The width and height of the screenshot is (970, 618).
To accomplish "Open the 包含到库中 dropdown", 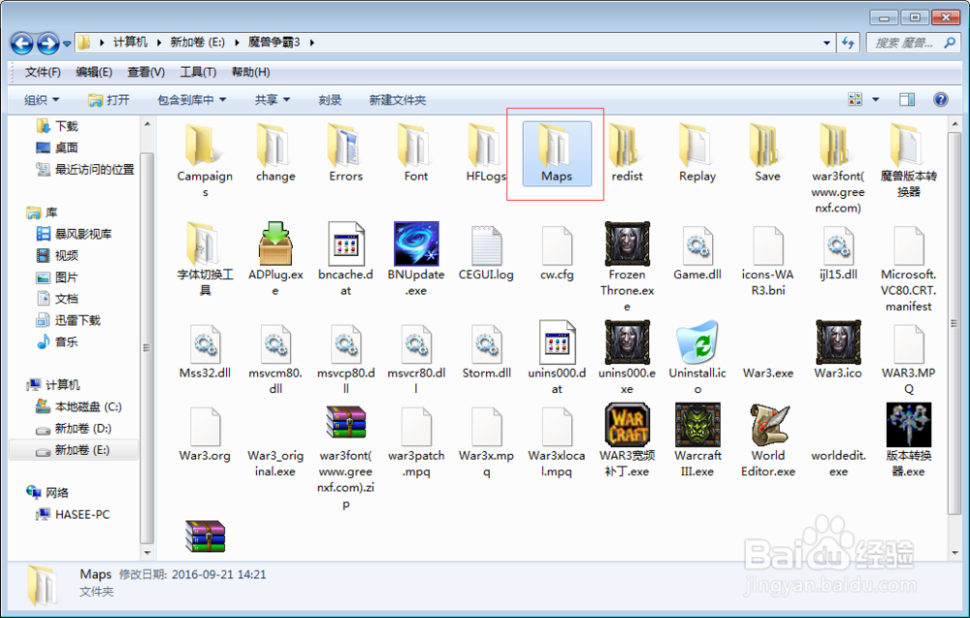I will tap(192, 100).
